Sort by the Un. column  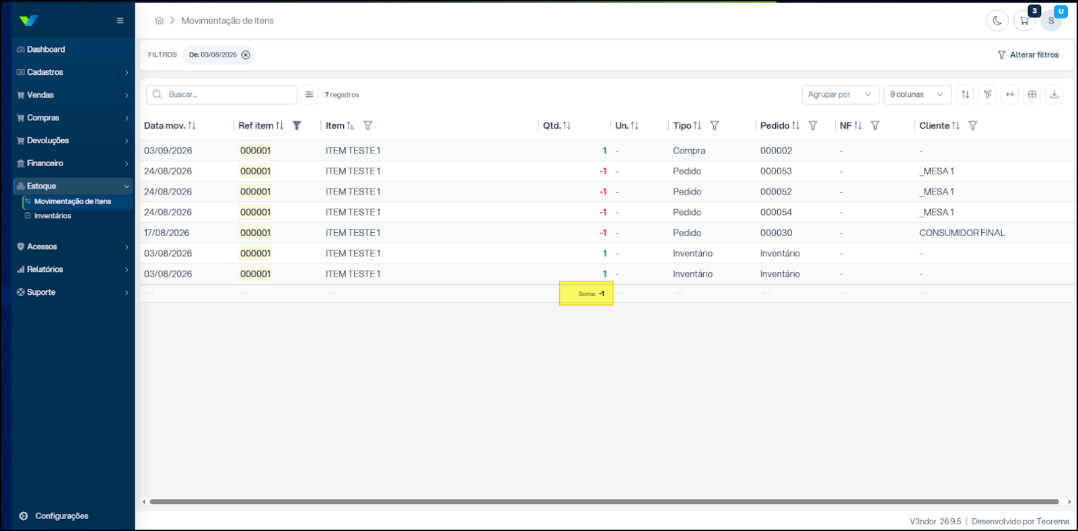click(x=635, y=126)
